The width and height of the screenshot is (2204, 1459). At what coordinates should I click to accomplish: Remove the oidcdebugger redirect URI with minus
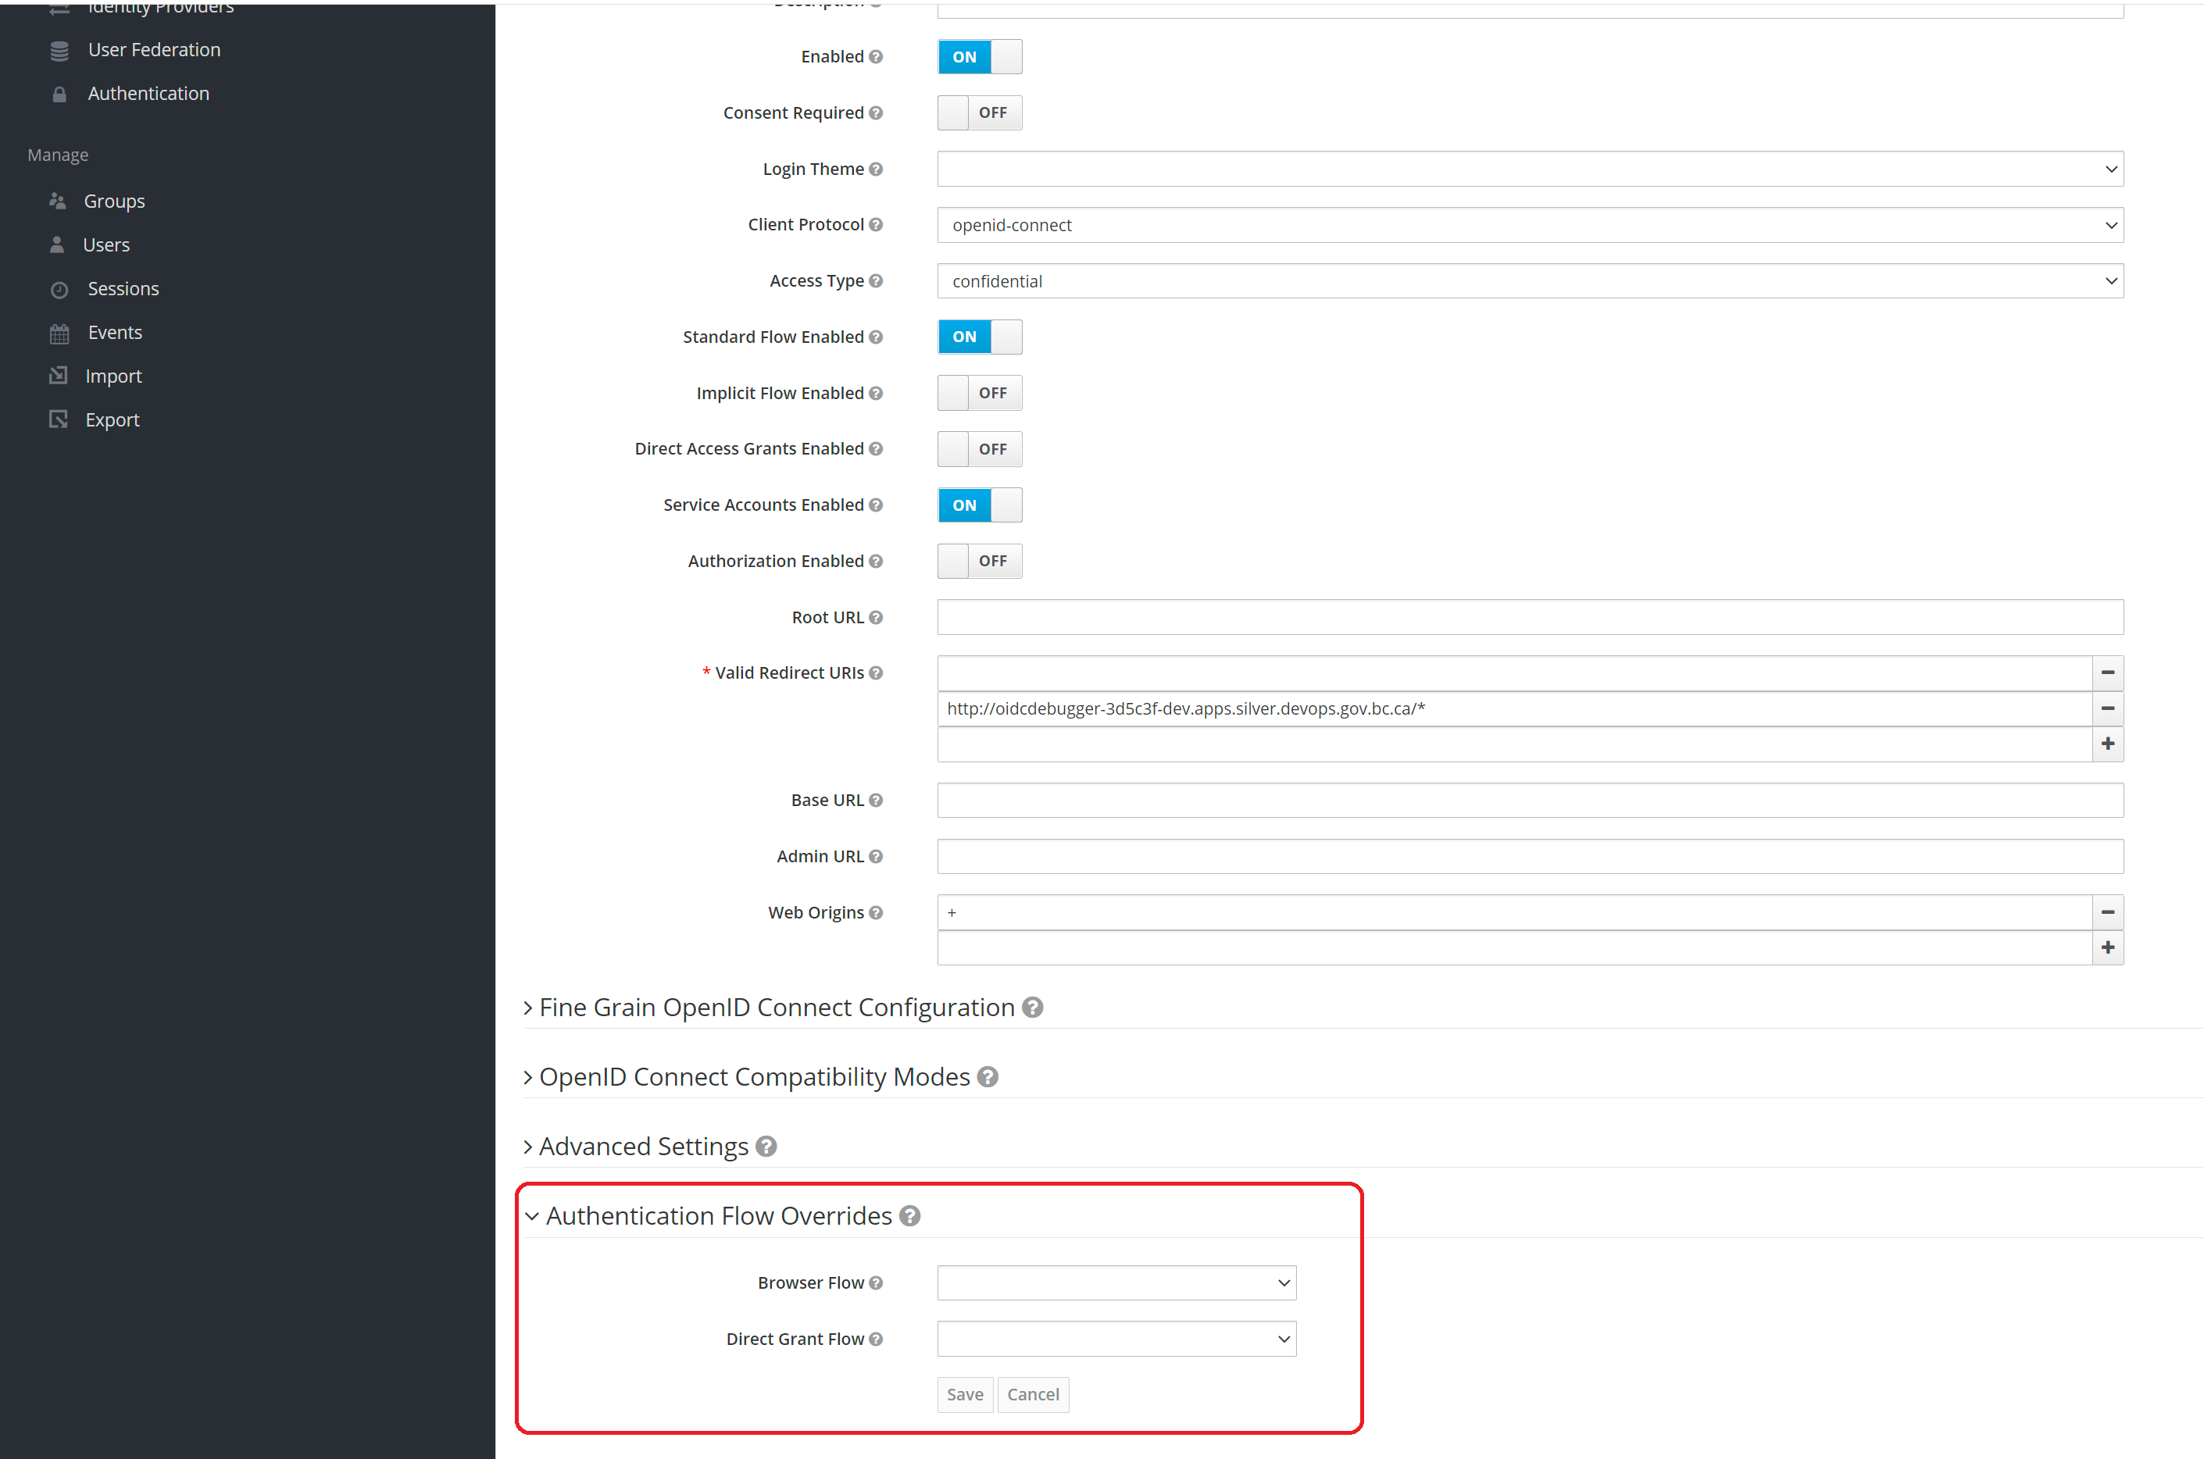click(2107, 708)
